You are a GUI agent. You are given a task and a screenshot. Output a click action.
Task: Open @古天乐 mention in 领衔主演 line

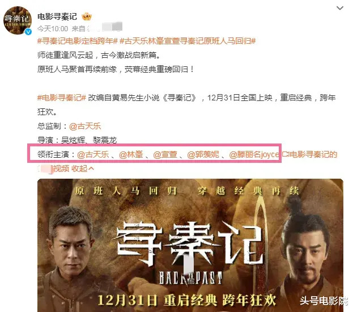coord(93,154)
